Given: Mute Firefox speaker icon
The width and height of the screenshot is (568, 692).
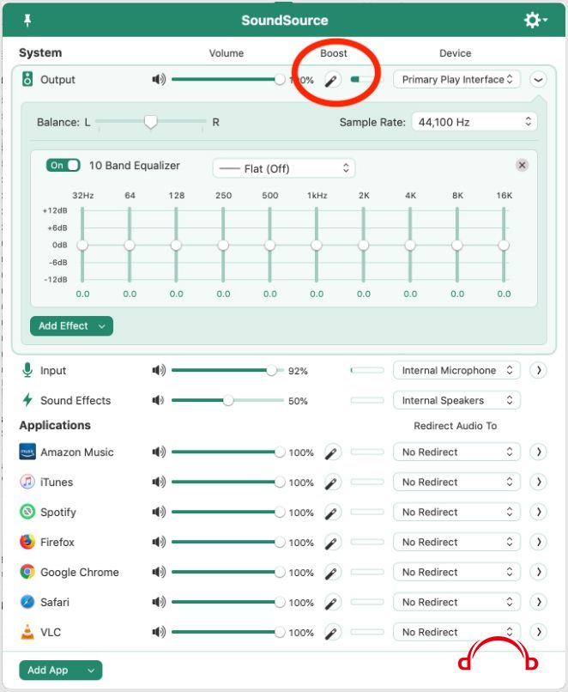Looking at the screenshot, I should click(159, 542).
